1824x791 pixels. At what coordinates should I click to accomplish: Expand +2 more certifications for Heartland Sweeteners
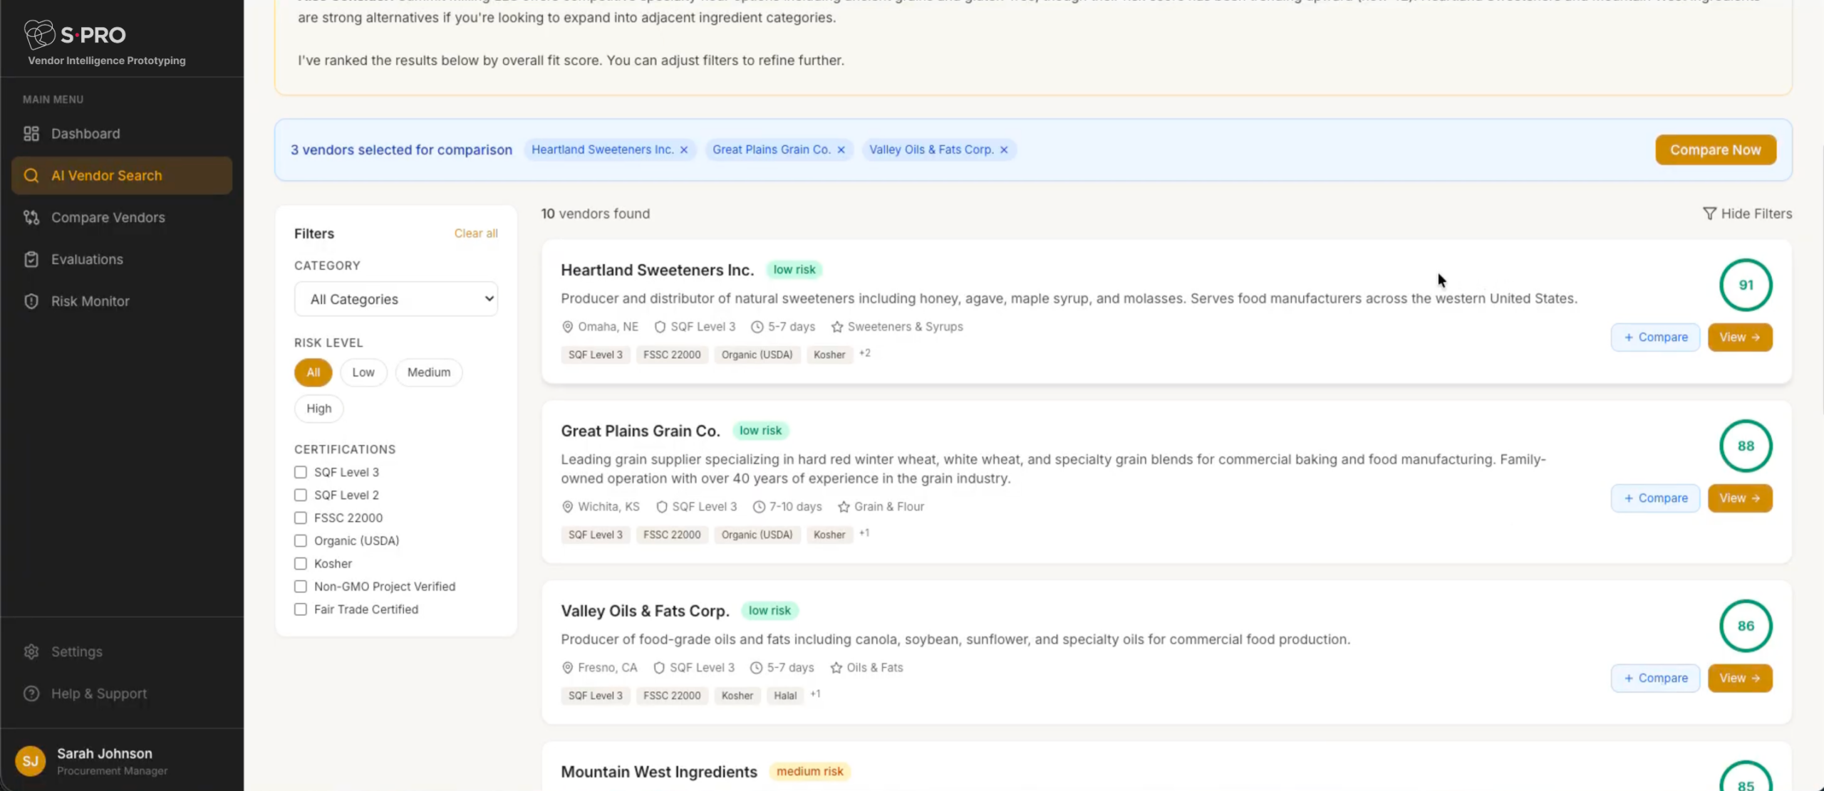pyautogui.click(x=865, y=353)
